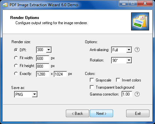
Task: Check the Transparent background option
Action: 92,87
